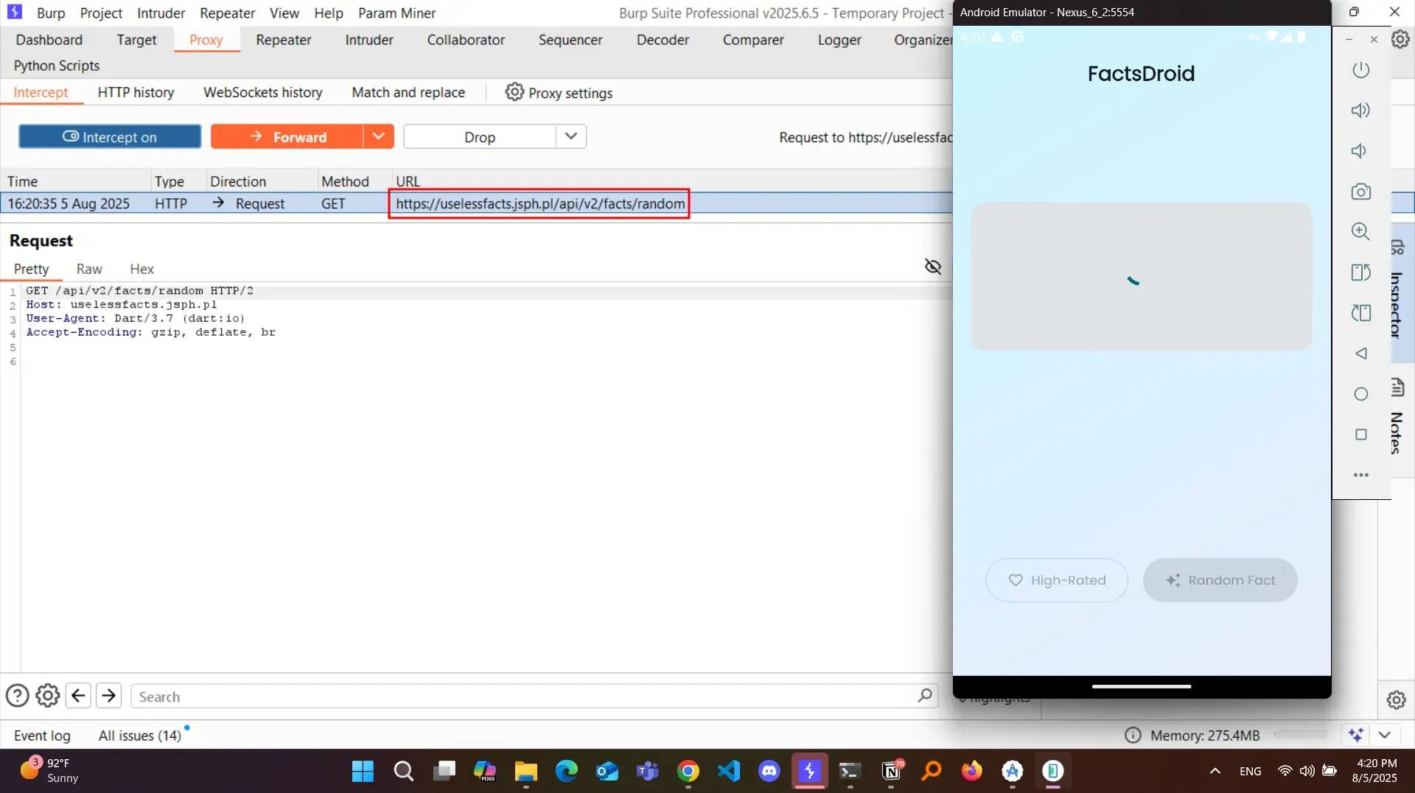Screen dimensions: 1415x793
Task: Open the Repeater tab
Action: pyautogui.click(x=283, y=40)
